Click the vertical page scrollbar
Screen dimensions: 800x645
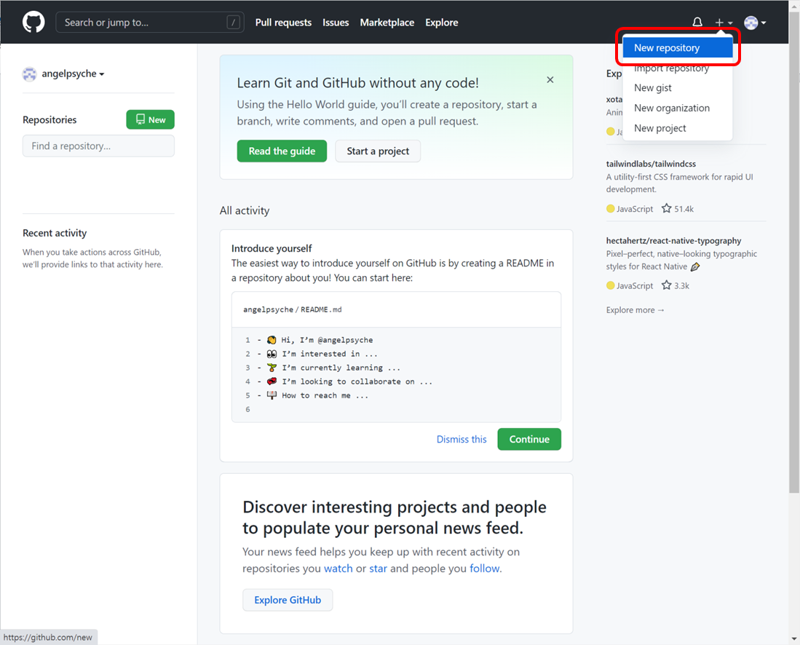click(794, 253)
